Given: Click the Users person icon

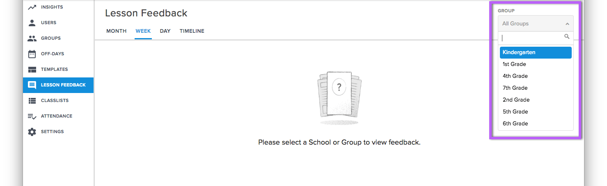Looking at the screenshot, I should (32, 23).
